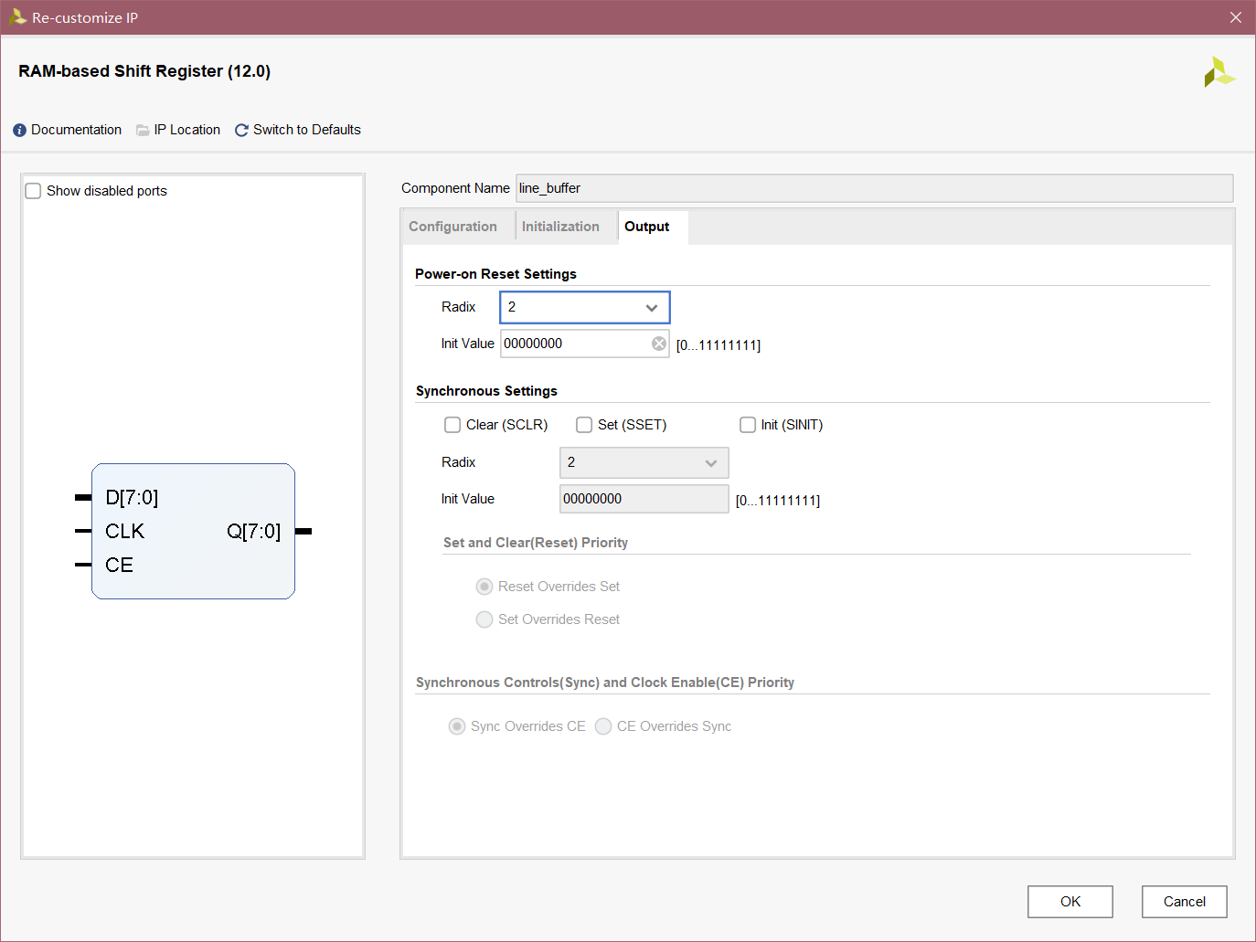Click the Component Name field
This screenshot has width=1256, height=942.
point(875,188)
